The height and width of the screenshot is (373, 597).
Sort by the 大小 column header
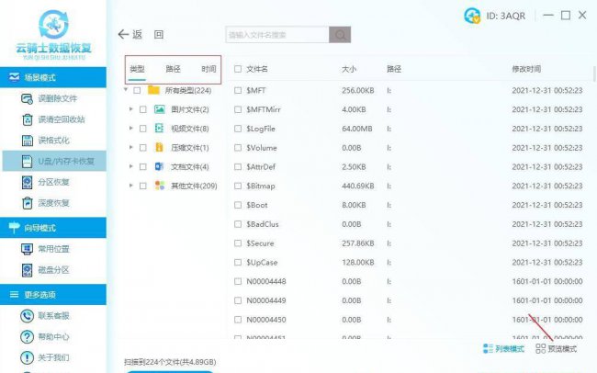349,69
